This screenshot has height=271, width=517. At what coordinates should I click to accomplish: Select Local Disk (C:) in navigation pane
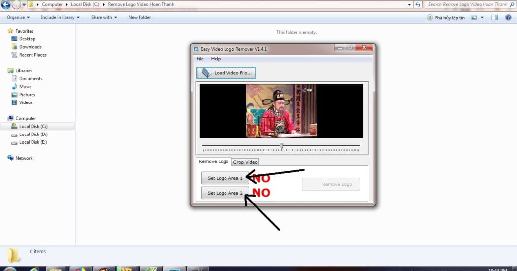[33, 127]
